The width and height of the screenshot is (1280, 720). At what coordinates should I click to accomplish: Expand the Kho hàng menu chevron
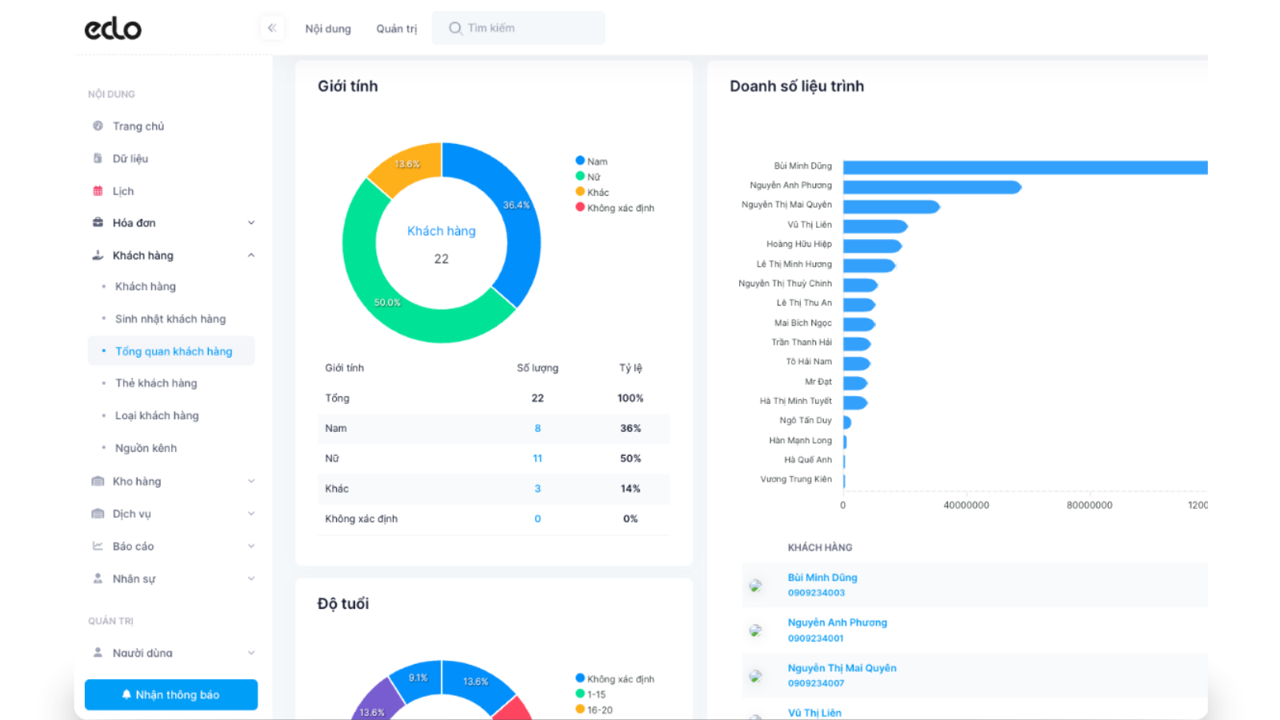[251, 482]
